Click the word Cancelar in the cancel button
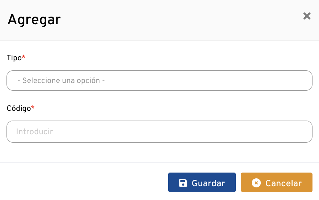This screenshot has height=200, width=319. pos(283,183)
